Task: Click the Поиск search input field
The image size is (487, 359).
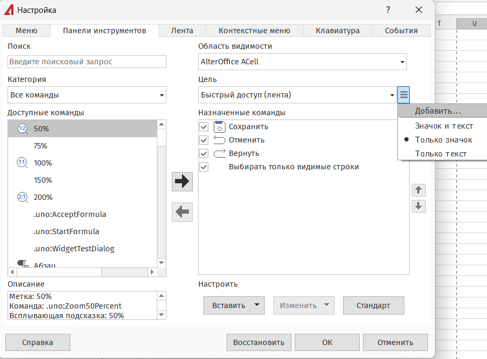Action: click(x=87, y=62)
